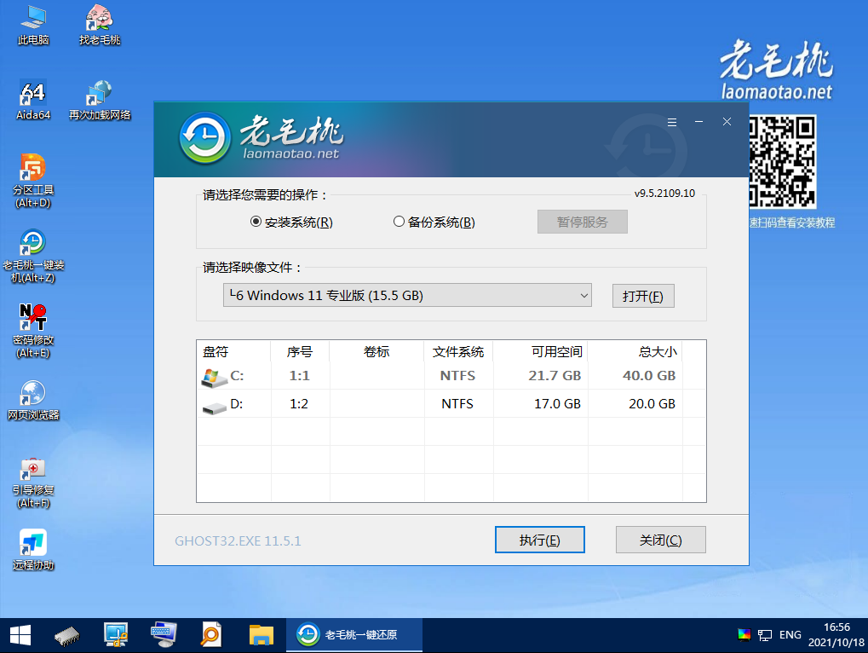The height and width of the screenshot is (653, 868).
Task: Select the D: drive icon row
Action: tap(451, 404)
